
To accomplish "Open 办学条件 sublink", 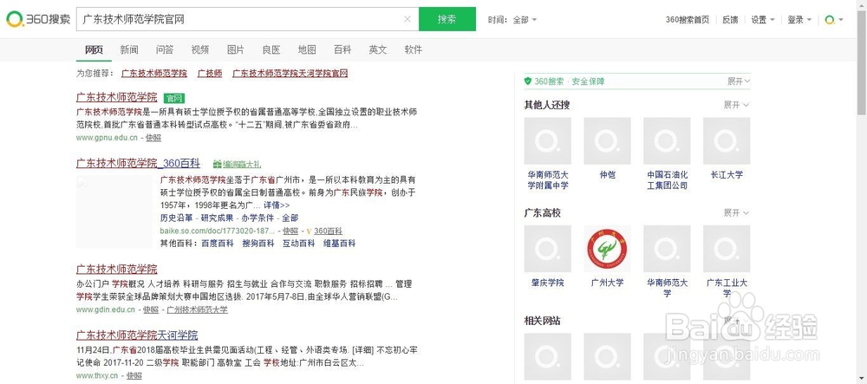I will [257, 218].
